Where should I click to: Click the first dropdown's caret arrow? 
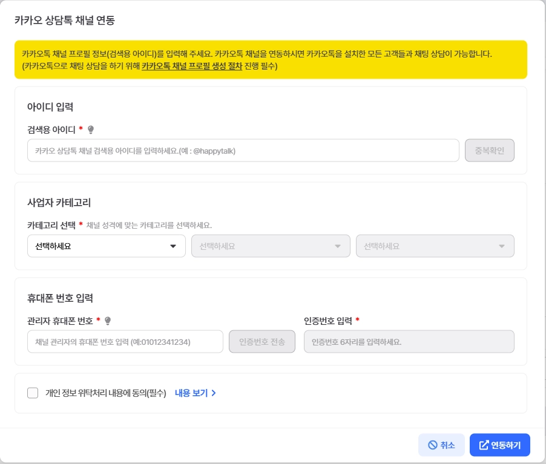pos(173,246)
